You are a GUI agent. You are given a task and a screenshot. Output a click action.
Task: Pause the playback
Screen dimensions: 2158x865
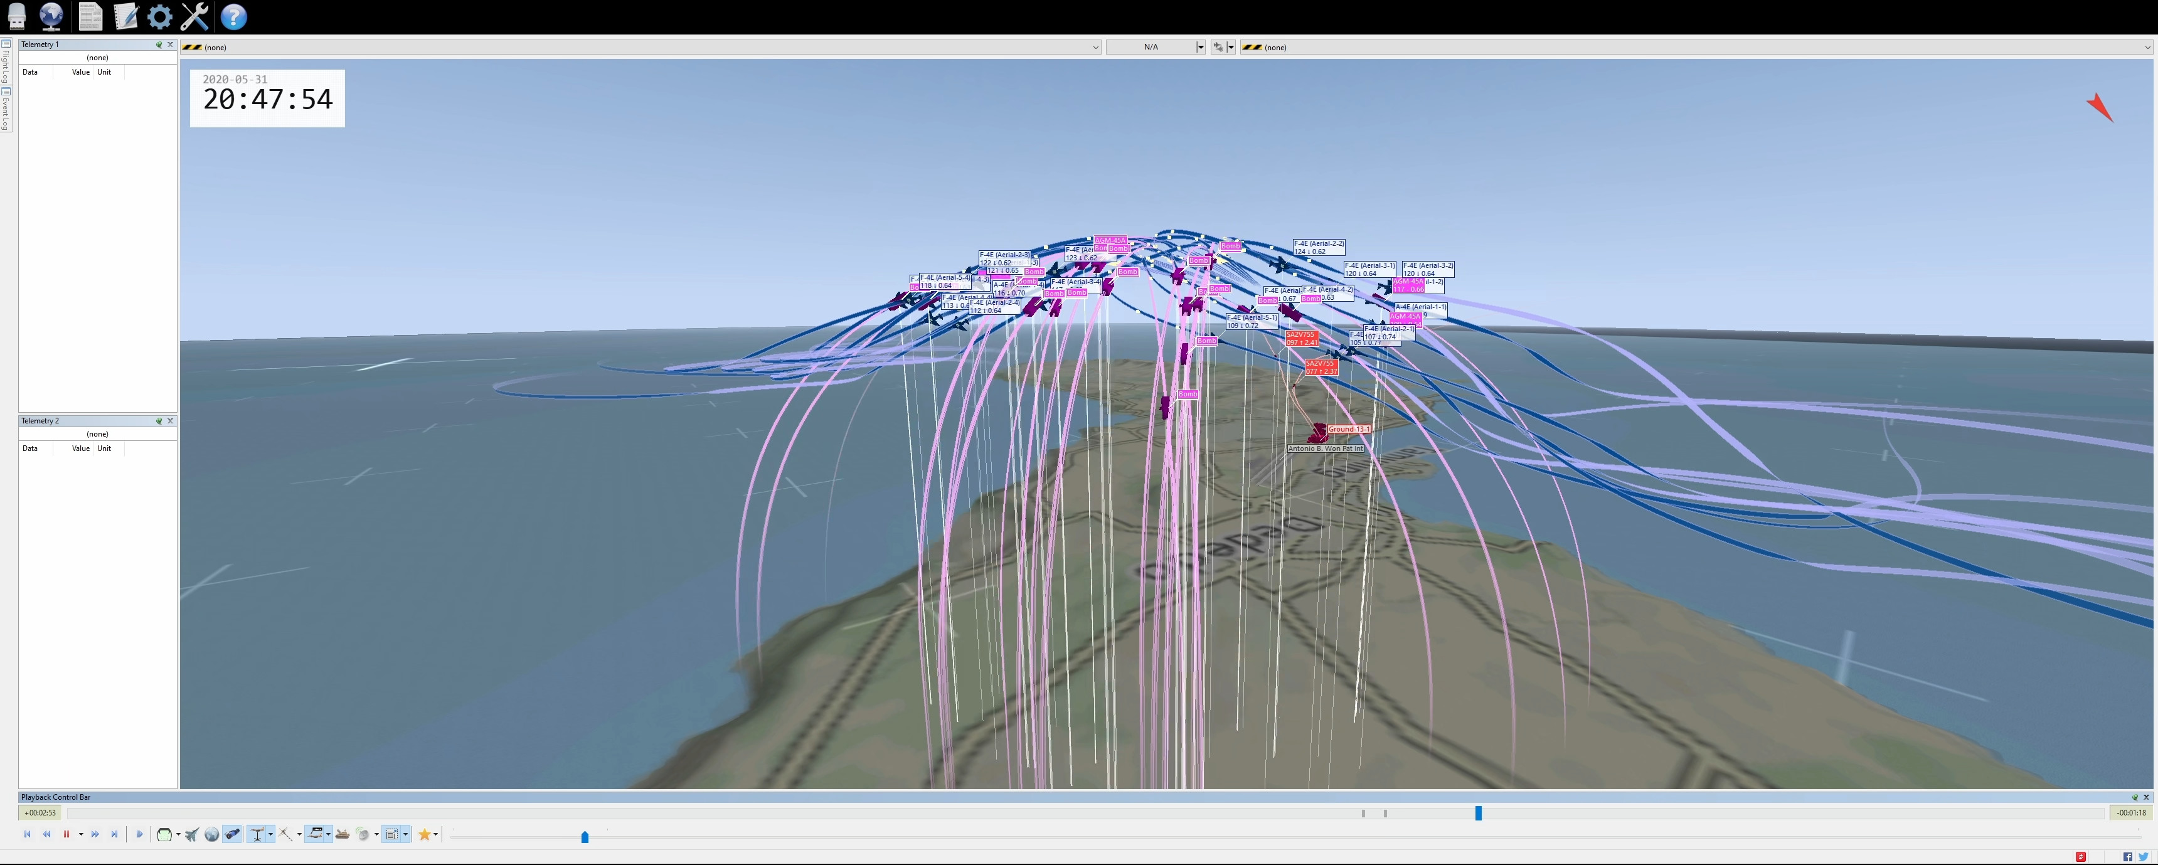point(66,834)
